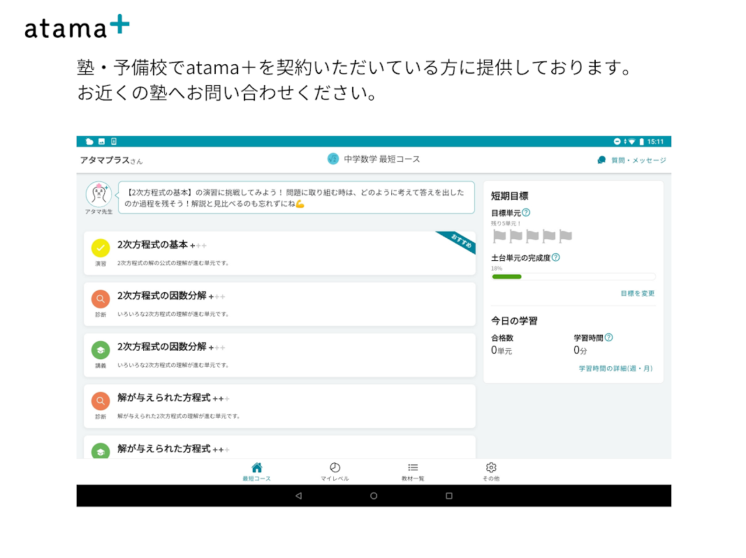The height and width of the screenshot is (558, 746).
Task: Click the cloud notification icon in status bar
Action: coord(89,142)
